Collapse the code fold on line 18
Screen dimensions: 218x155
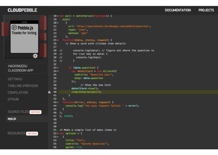(58, 16)
